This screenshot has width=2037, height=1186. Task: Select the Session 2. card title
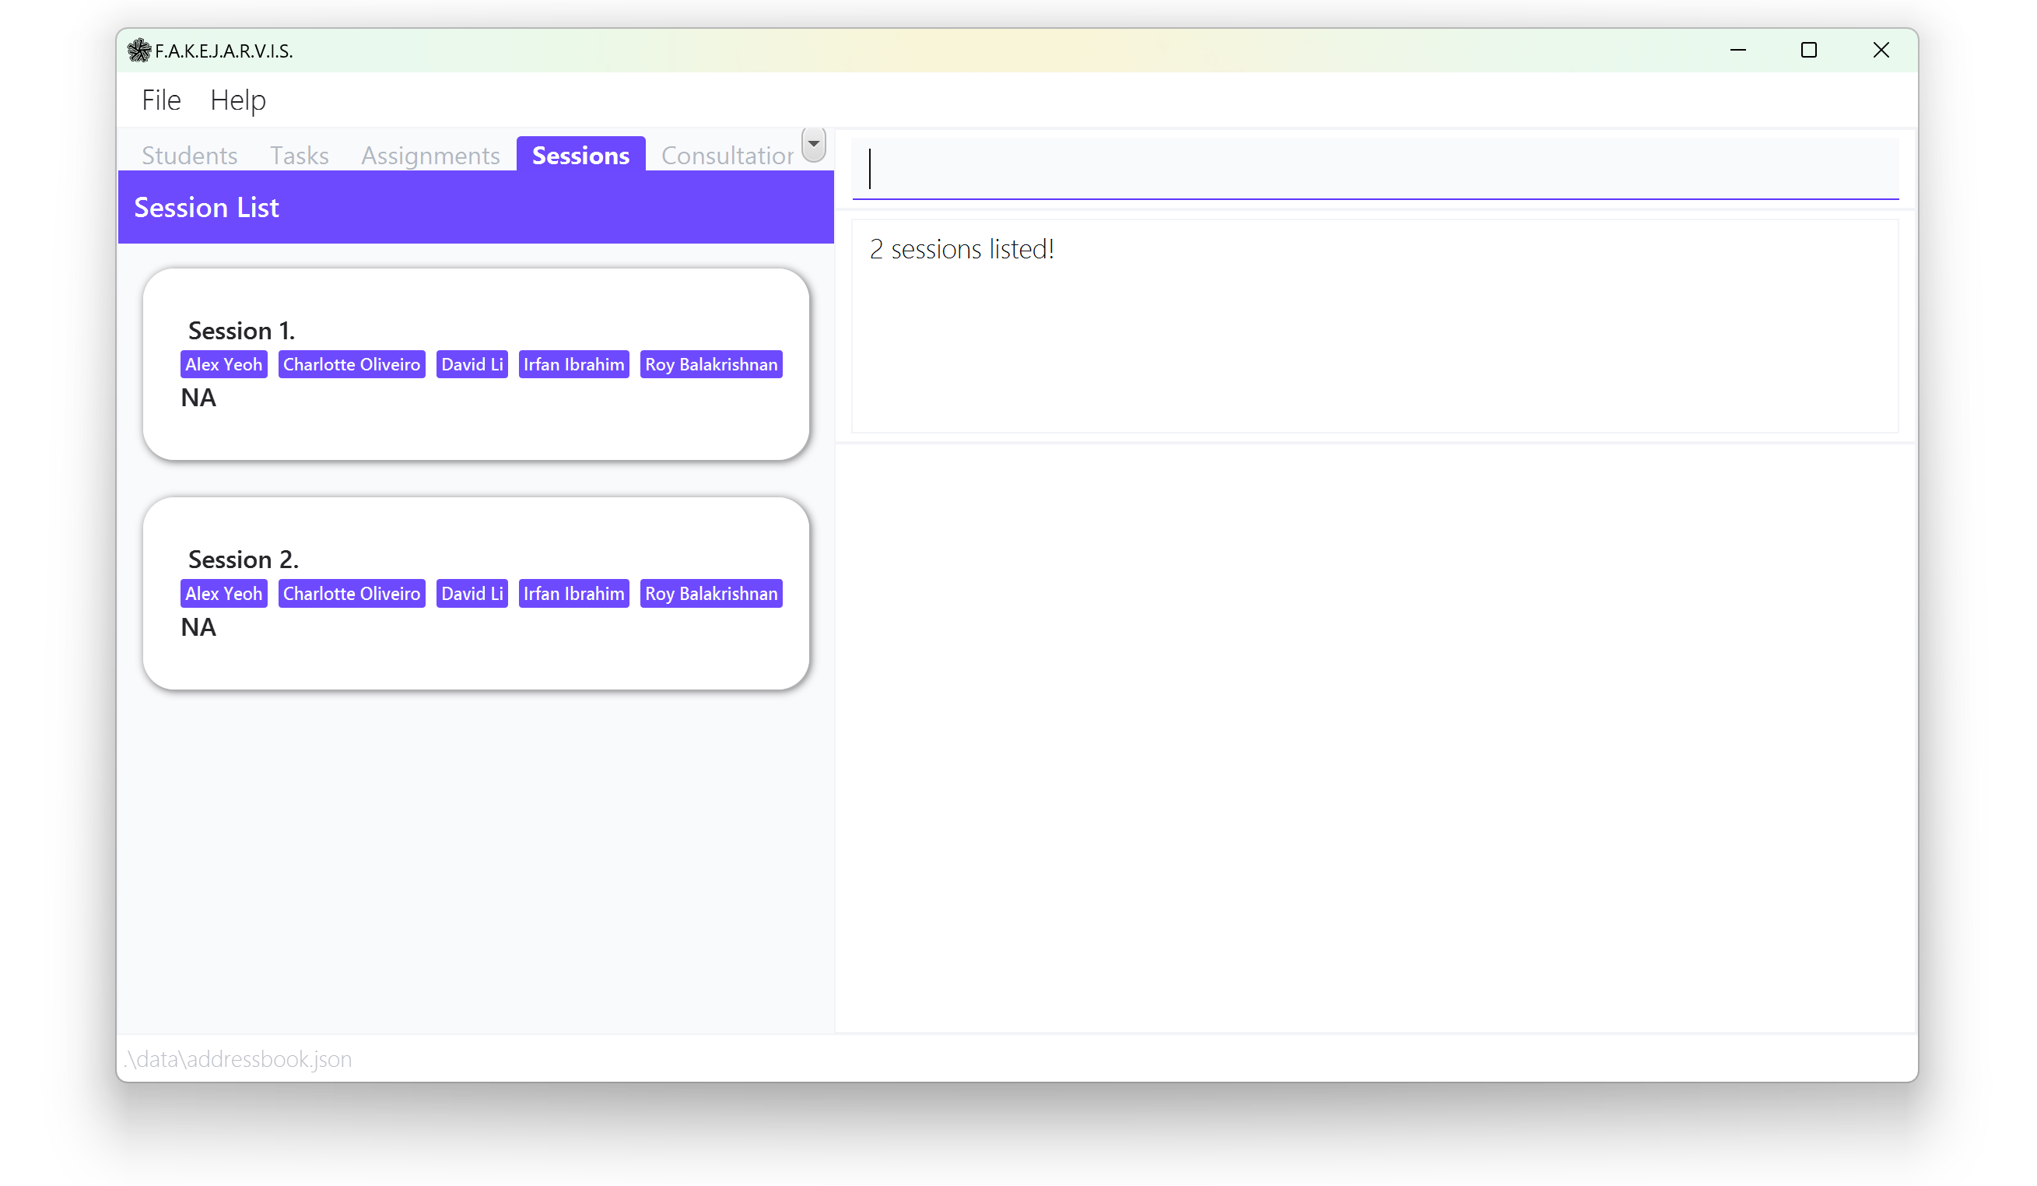coord(244,560)
